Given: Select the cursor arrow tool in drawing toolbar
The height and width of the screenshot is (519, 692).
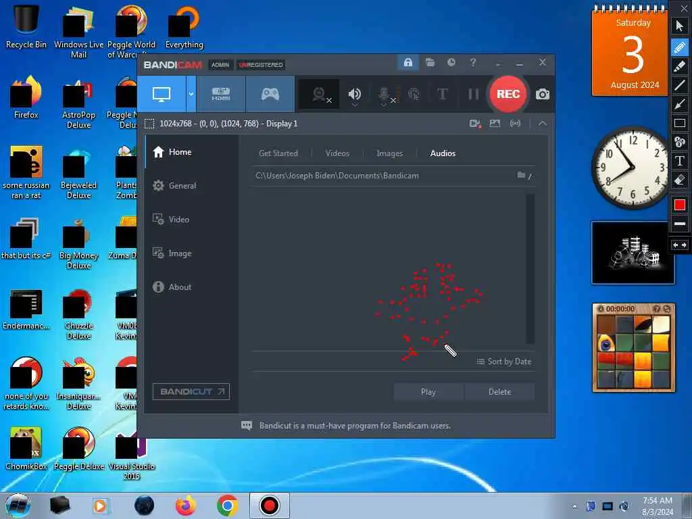Looking at the screenshot, I should [x=680, y=26].
